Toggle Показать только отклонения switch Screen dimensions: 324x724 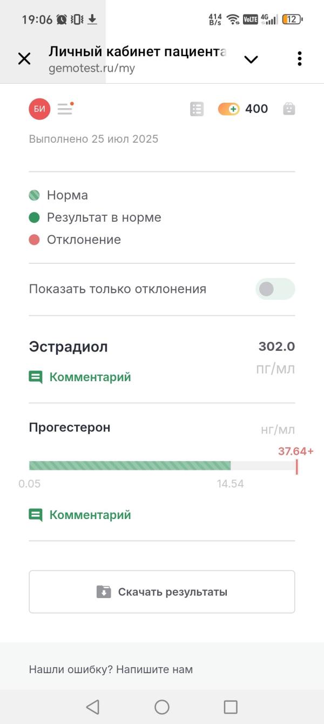(275, 289)
